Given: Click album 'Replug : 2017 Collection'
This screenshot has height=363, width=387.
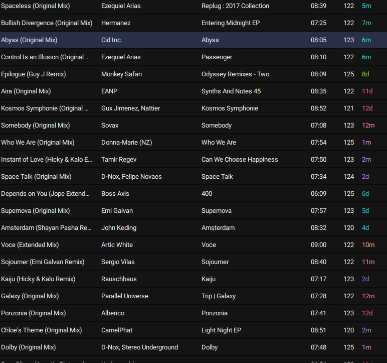Looking at the screenshot, I should (x=235, y=6).
